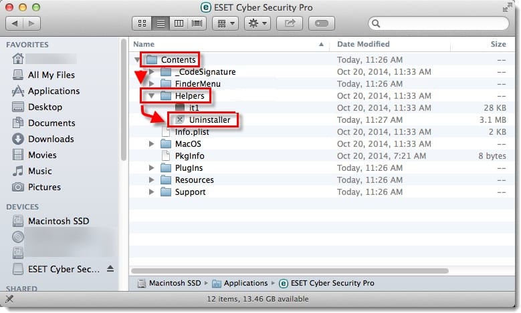Expand the FinderMenu folder triangle
Viewport: 521px width, 313px height.
tap(151, 83)
